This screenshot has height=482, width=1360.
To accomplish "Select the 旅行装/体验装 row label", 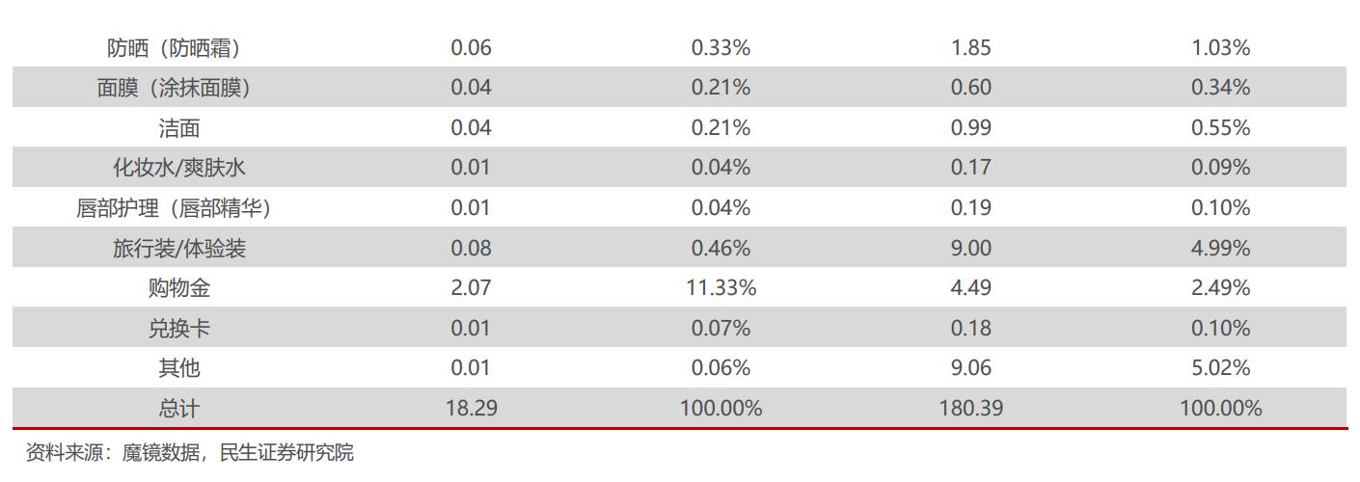I will 178,248.
